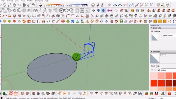The height and width of the screenshot is (99, 176).
Task: Show the V-Ray frame buffer window
Action: pos(82,10)
